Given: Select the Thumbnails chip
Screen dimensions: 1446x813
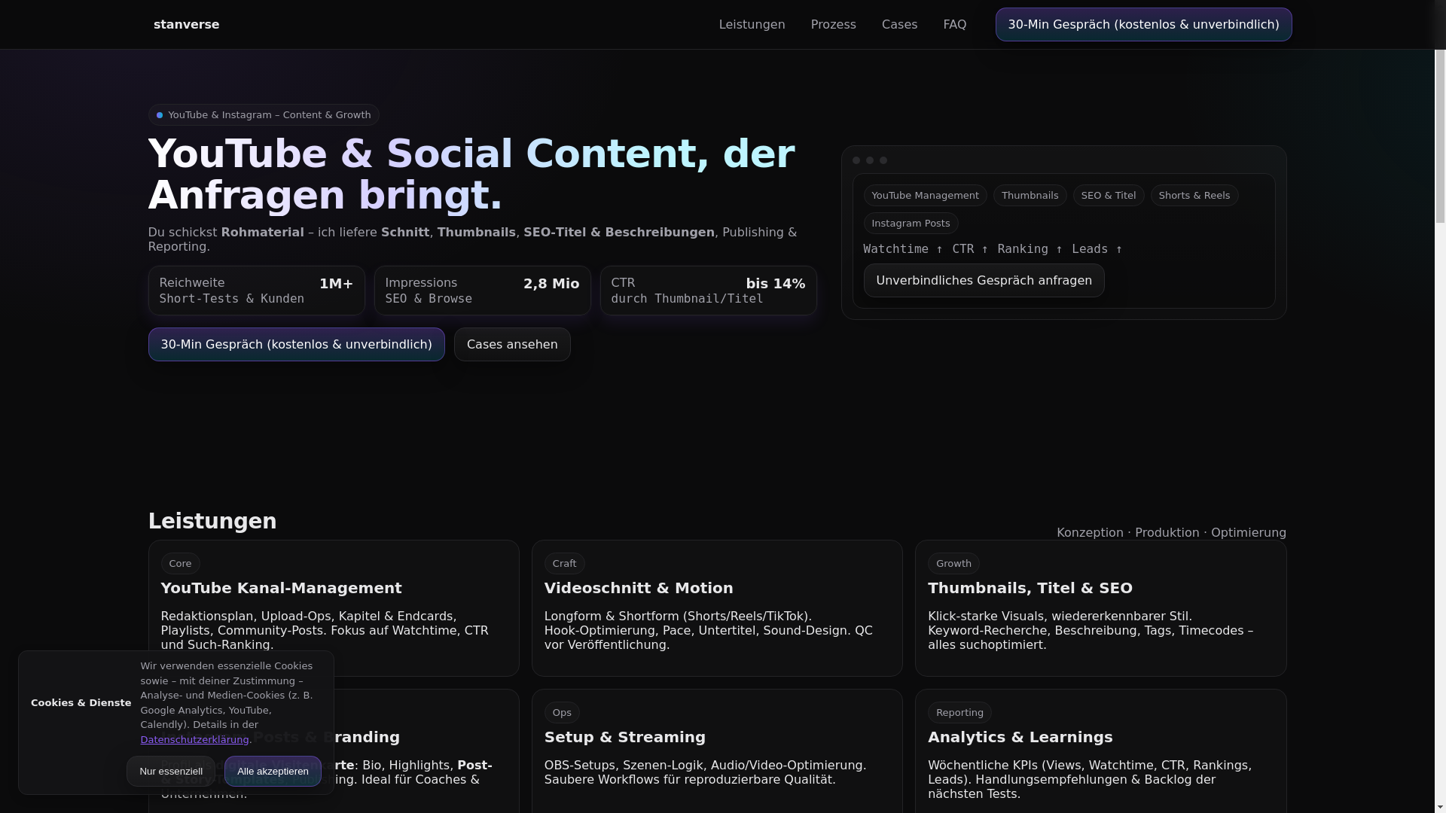Looking at the screenshot, I should tap(1030, 196).
